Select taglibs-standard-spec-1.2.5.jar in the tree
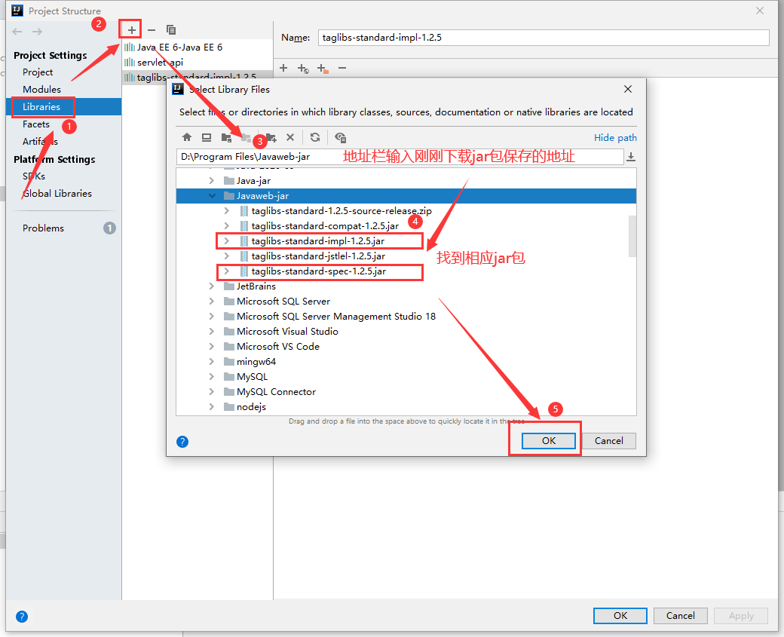 (320, 271)
